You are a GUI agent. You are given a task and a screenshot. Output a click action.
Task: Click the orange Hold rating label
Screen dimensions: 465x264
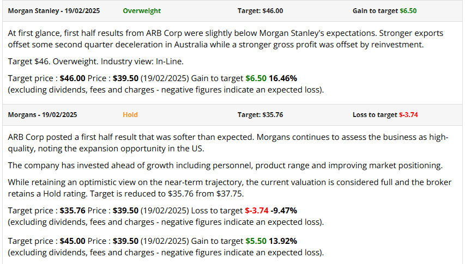click(130, 115)
